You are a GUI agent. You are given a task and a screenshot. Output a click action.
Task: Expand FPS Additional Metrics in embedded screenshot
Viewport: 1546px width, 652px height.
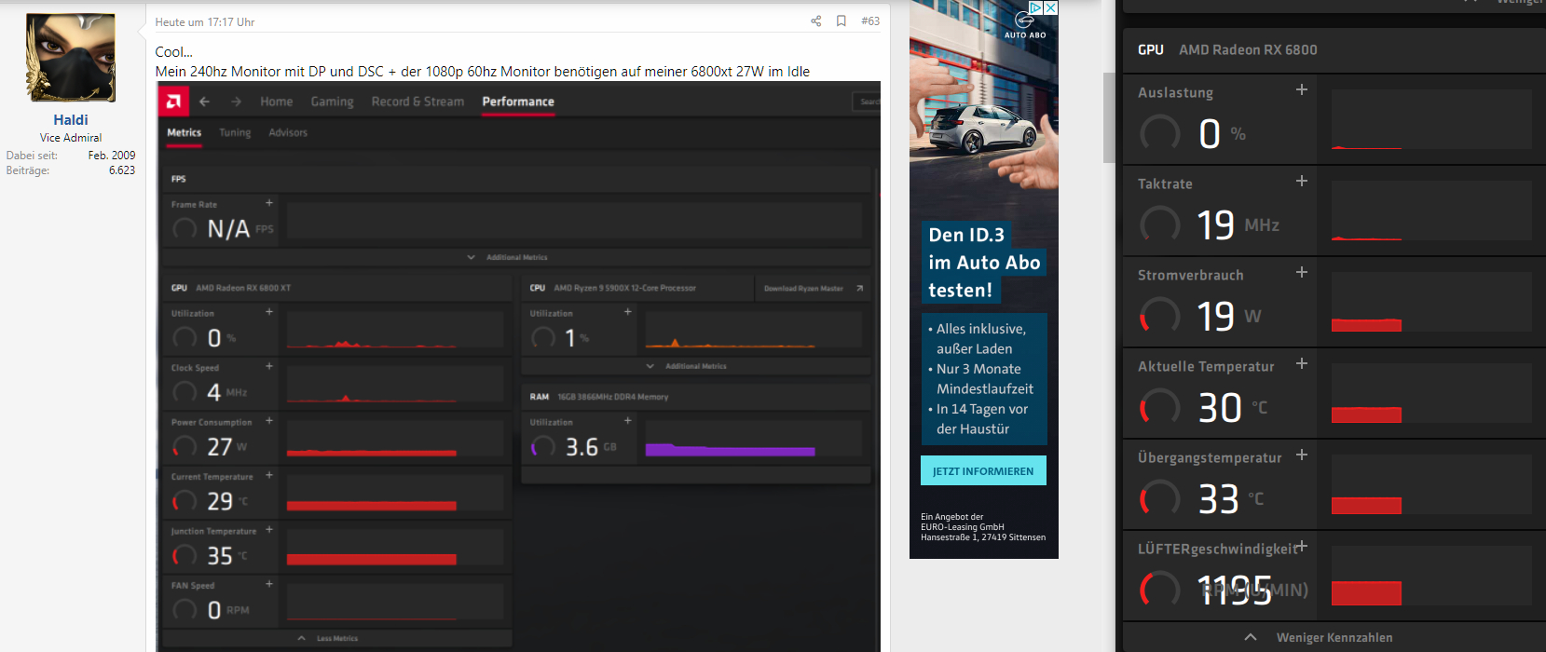508,257
